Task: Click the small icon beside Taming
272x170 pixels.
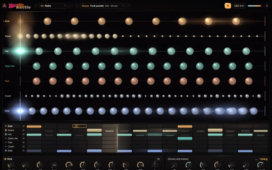Action: [x=257, y=160]
